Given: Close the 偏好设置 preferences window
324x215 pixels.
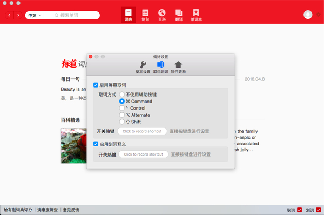Looking at the screenshot, I should tap(91, 56).
